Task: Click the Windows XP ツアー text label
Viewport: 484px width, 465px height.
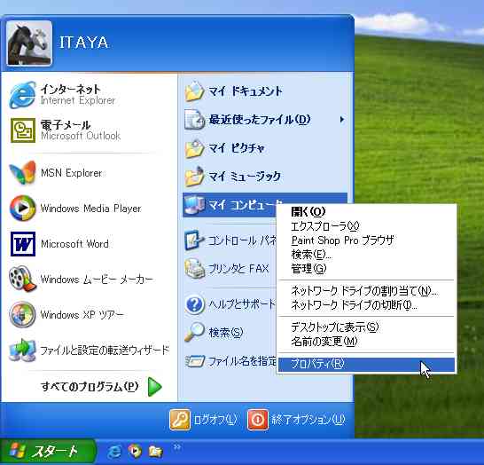Action: point(82,315)
